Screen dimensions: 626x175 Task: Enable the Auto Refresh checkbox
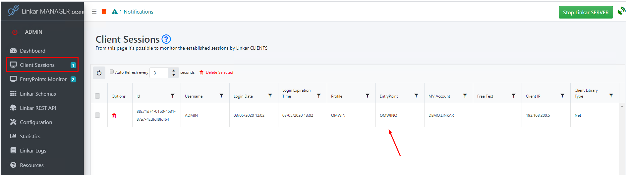[112, 71]
